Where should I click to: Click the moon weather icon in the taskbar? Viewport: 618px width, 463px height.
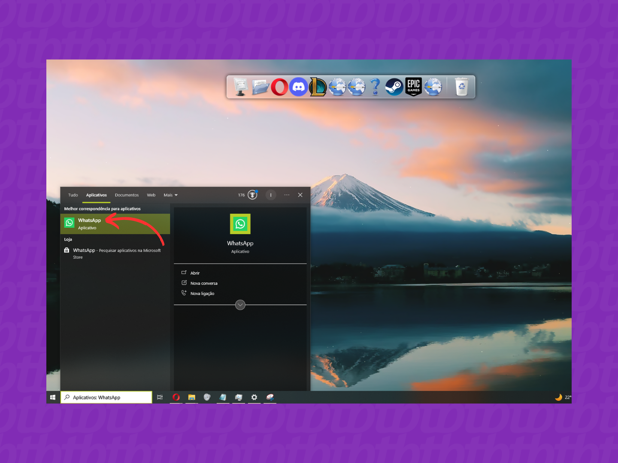[x=558, y=397]
